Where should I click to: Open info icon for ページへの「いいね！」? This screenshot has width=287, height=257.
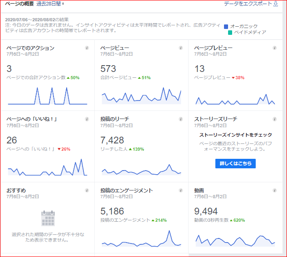[x=87, y=119]
